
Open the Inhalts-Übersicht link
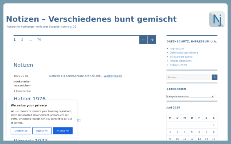tap(181, 61)
